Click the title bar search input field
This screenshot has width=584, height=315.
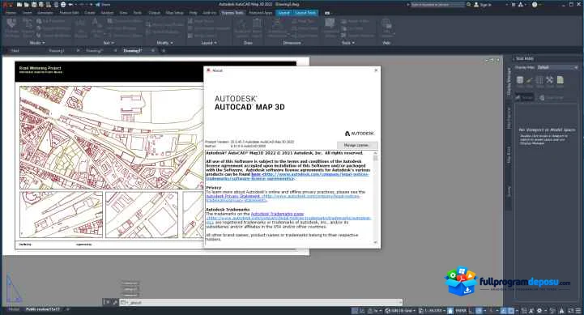[437, 5]
